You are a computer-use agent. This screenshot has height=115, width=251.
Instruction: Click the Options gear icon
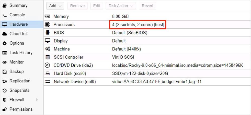click(5, 43)
